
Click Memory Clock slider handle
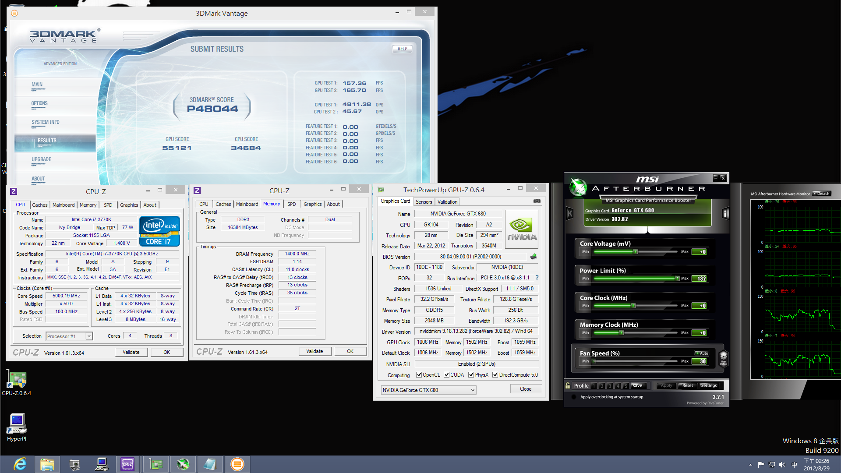(622, 333)
